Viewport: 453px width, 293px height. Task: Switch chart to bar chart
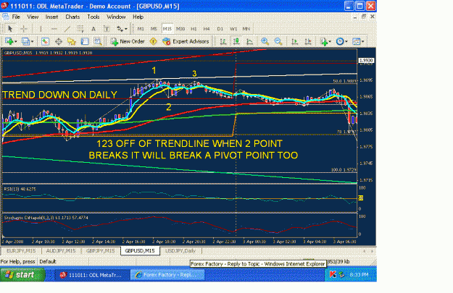click(x=223, y=41)
